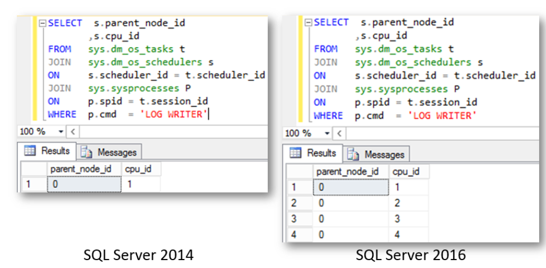546x268 pixels.
Task: Select cpu_id column header in 2016 results
Action: [409, 171]
